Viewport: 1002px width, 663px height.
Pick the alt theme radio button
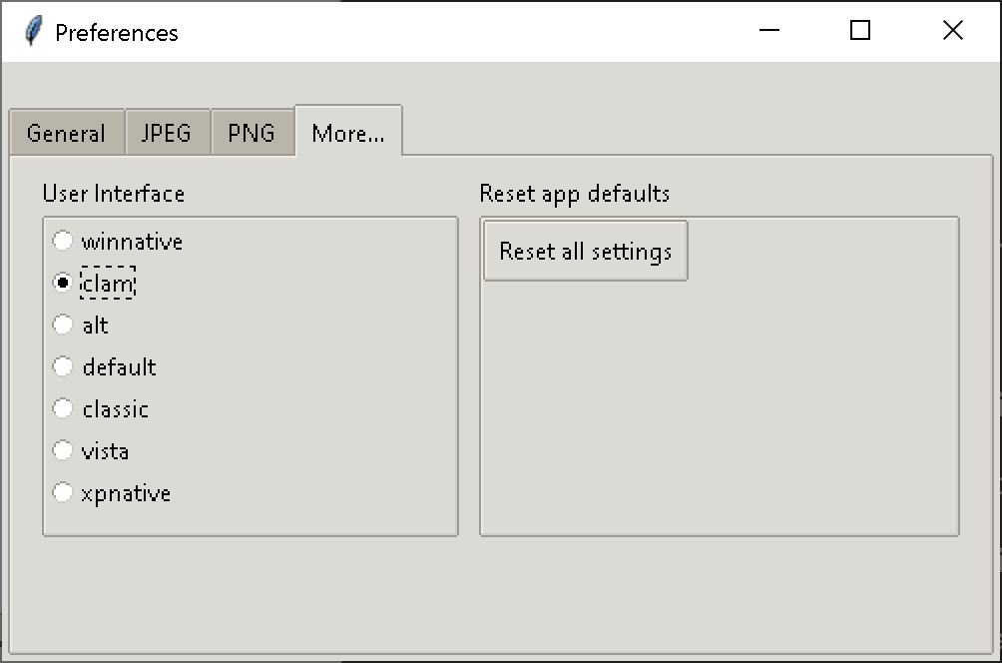click(x=63, y=326)
